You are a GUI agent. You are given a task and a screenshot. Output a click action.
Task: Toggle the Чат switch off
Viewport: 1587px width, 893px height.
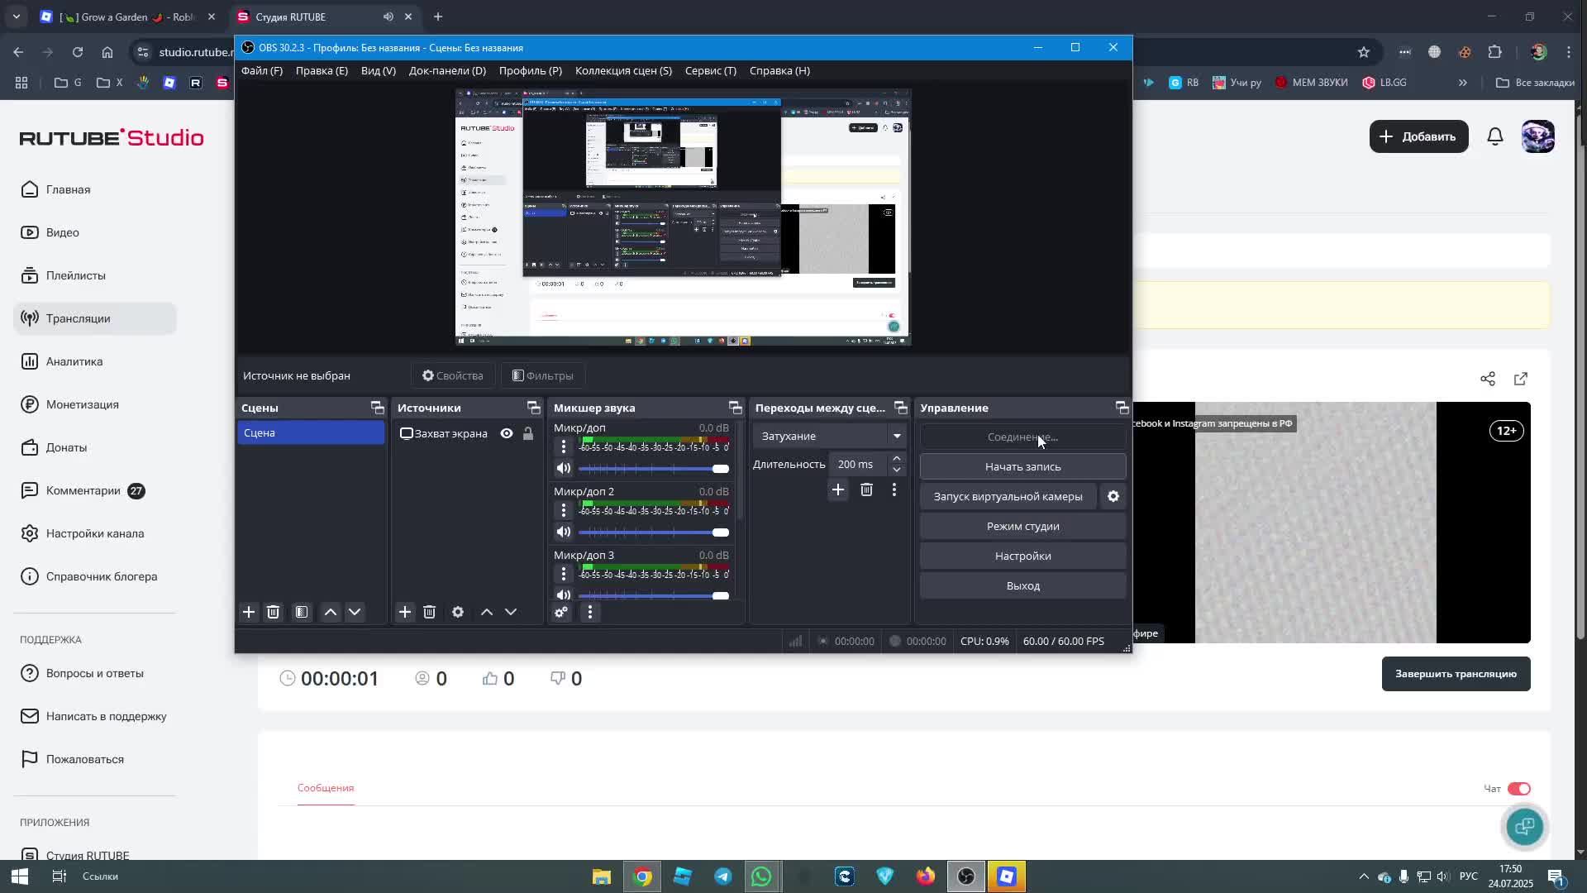tap(1519, 789)
